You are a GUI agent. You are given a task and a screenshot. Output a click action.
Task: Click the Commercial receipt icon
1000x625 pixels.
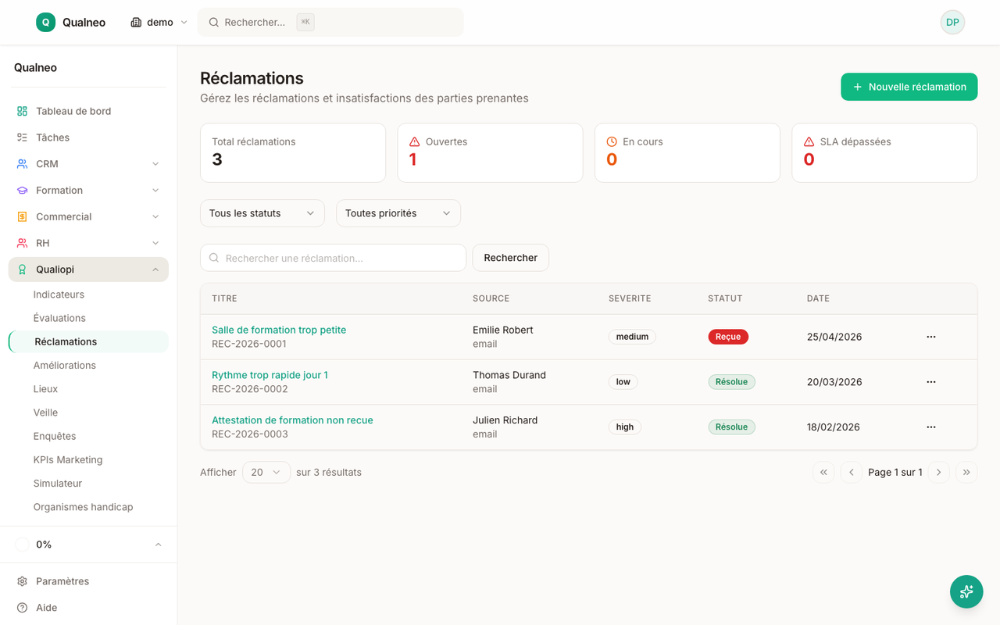22,216
